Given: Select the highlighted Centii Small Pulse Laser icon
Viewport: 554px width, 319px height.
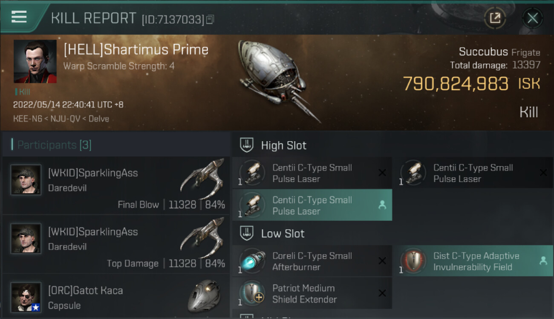Looking at the screenshot, I should pyautogui.click(x=252, y=205).
